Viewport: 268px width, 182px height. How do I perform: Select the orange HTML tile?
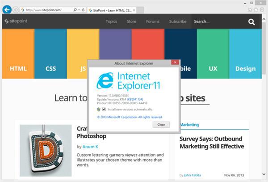(x=18, y=54)
